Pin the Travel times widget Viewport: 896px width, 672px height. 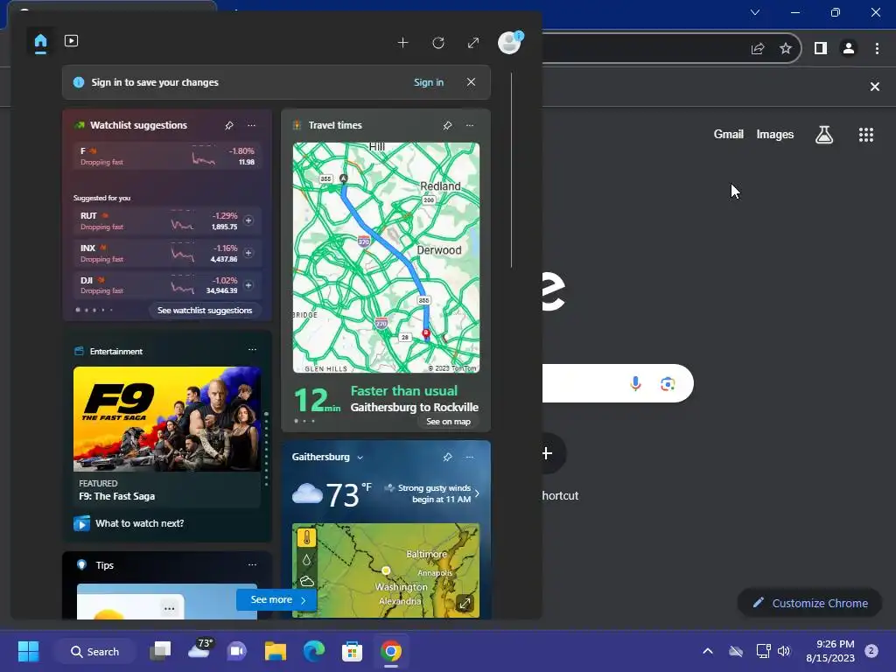pyautogui.click(x=447, y=125)
